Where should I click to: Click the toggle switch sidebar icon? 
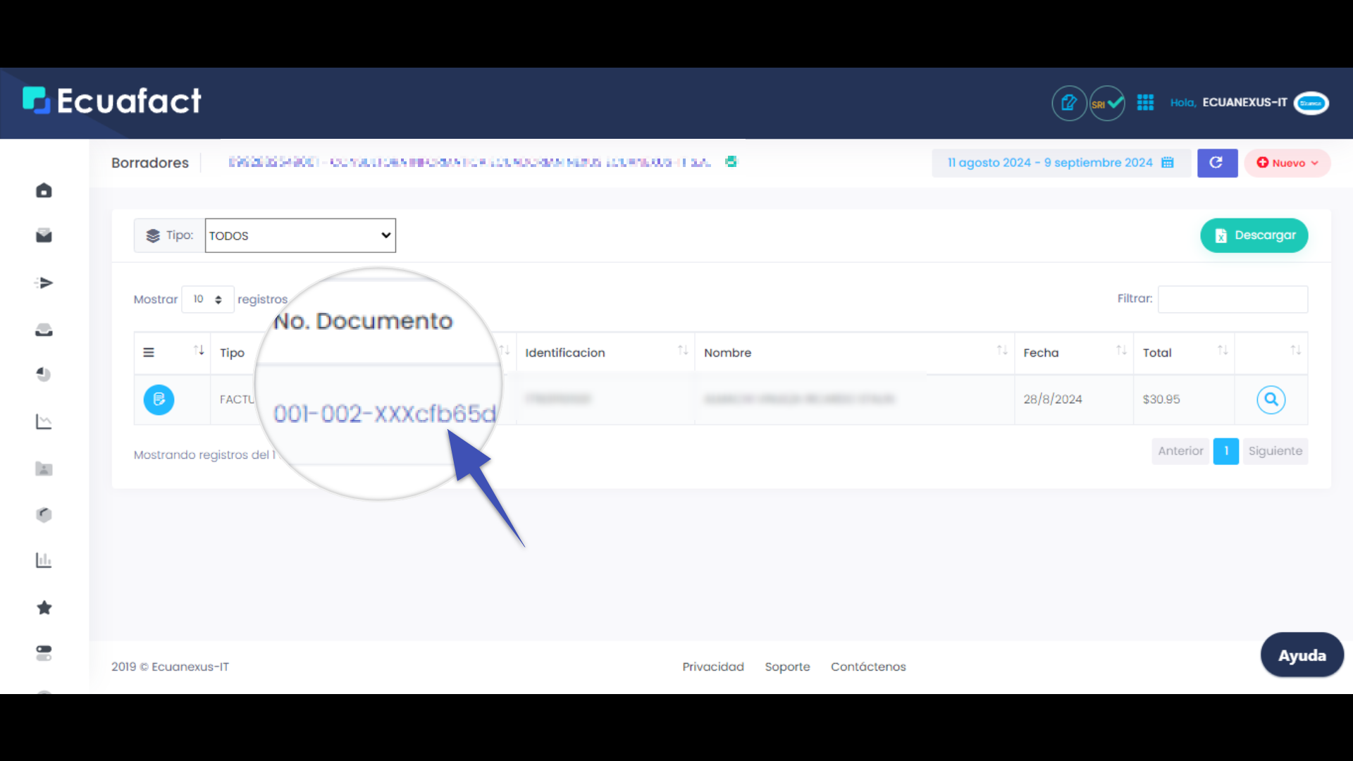pyautogui.click(x=44, y=653)
